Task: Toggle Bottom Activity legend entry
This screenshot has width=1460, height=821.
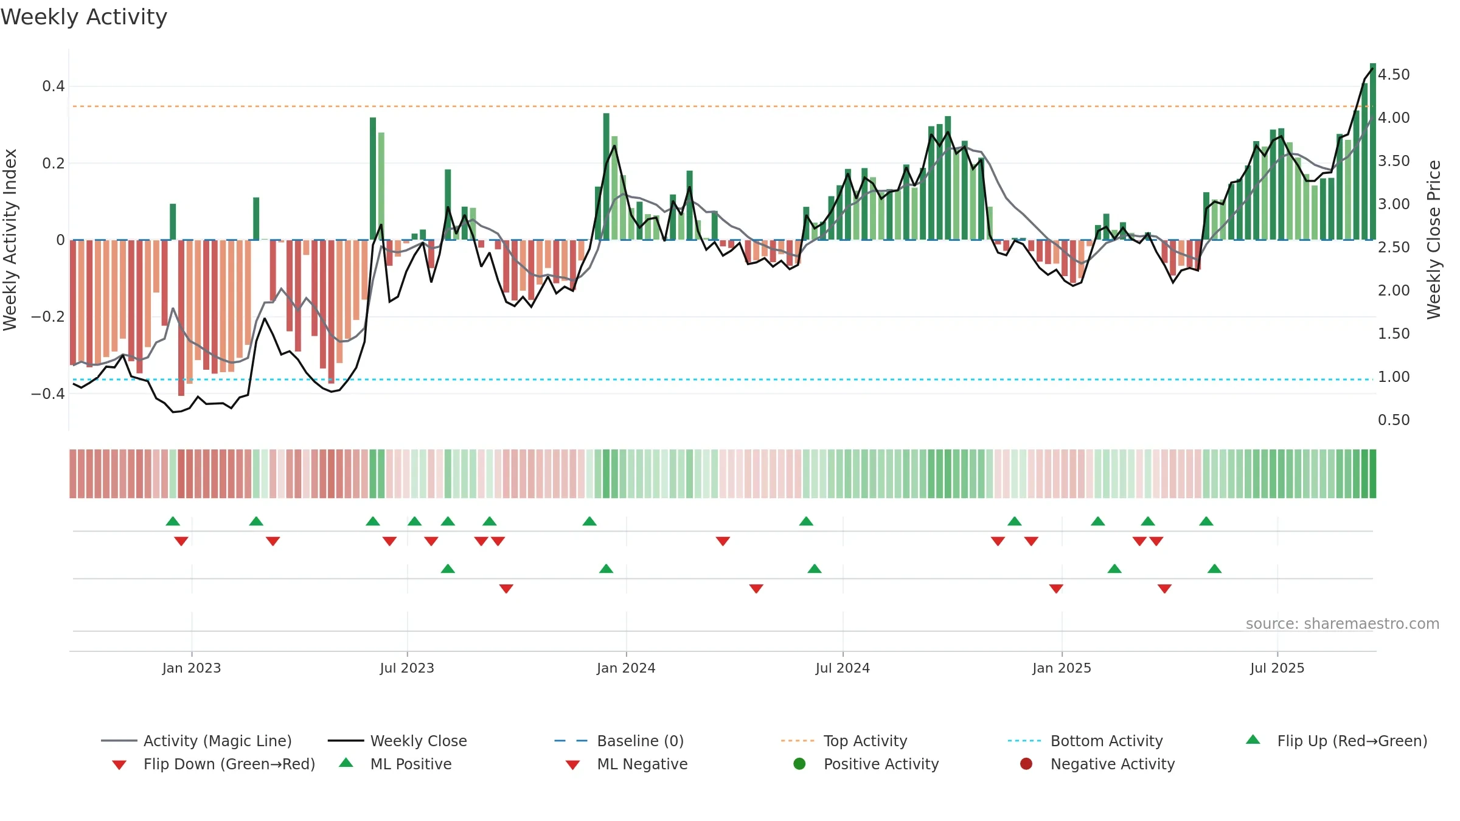Action: [x=1085, y=741]
